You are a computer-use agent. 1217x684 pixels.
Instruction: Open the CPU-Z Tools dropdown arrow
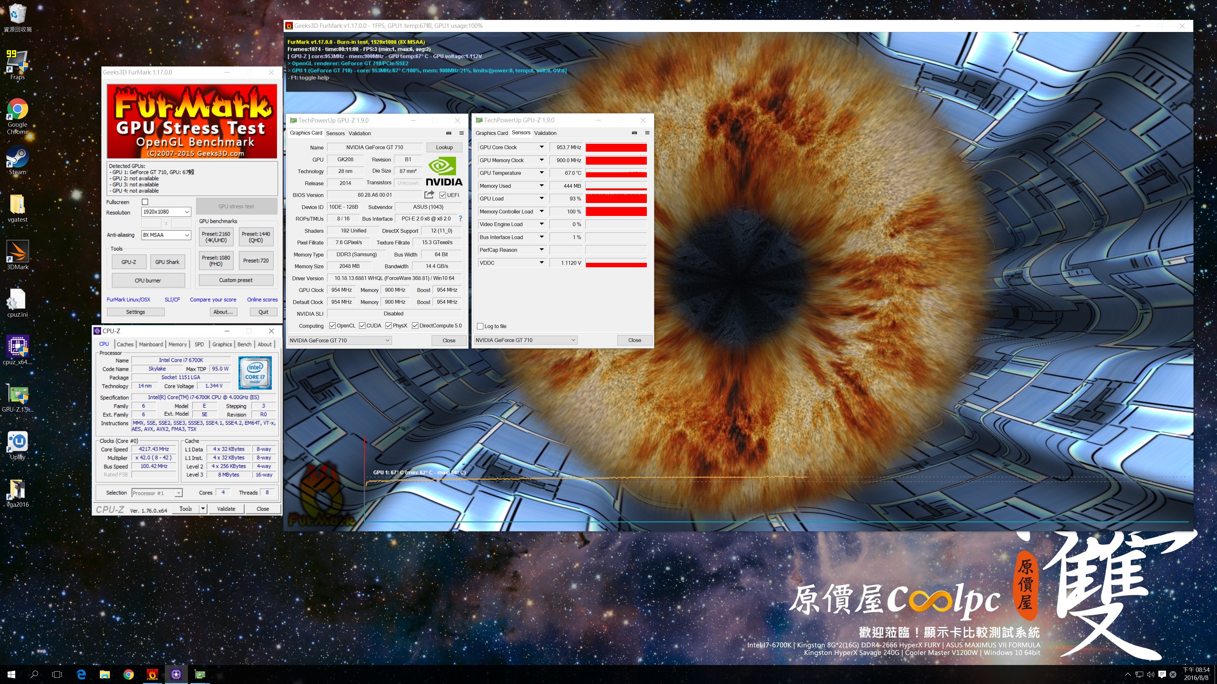click(203, 509)
